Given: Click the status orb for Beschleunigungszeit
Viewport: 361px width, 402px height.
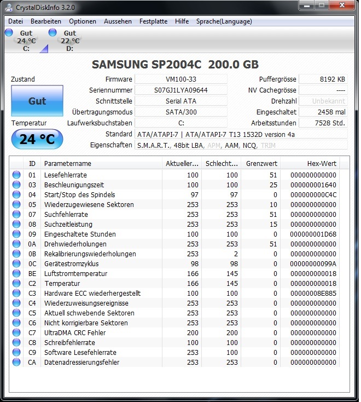Looking at the screenshot, I should tap(16, 185).
